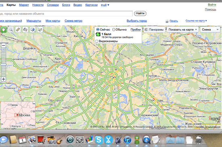Viewport: 222px width, 147px height.
Task: Choose the route drawing tool
Action: tap(25, 30)
